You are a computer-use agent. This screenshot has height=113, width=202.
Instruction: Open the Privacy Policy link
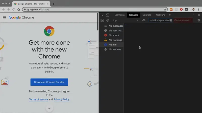62,99
